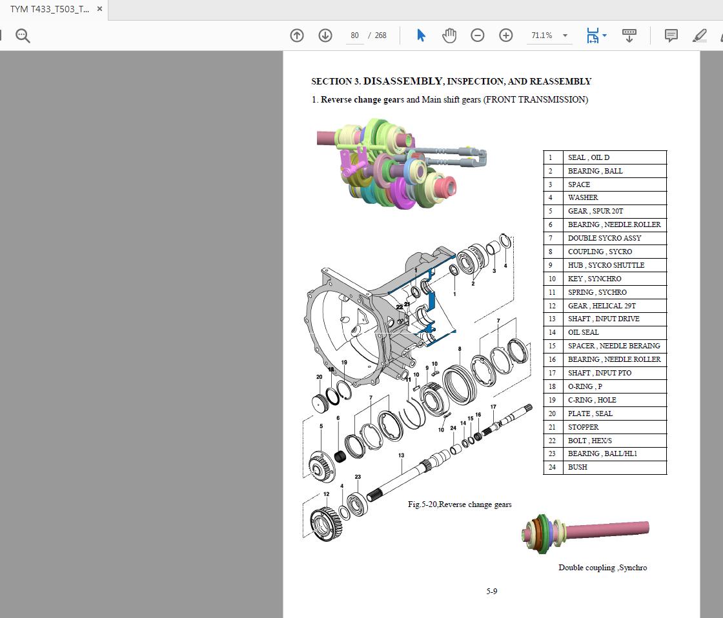This screenshot has width=723, height=618.
Task: Go to next page arrow
Action: 325,35
